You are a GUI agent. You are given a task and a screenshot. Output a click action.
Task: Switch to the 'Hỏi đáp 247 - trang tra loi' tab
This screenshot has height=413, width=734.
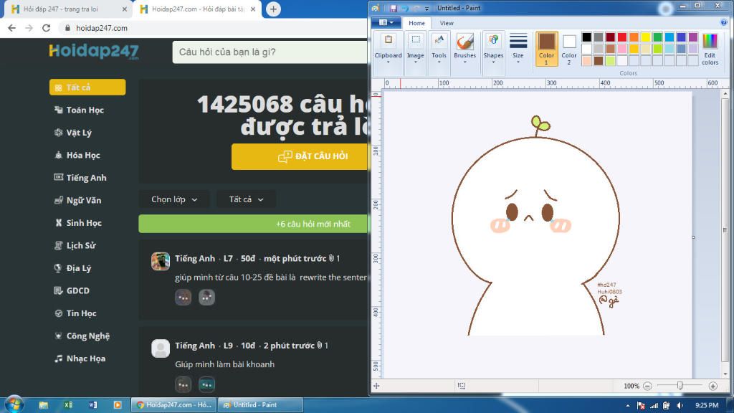tap(69, 9)
